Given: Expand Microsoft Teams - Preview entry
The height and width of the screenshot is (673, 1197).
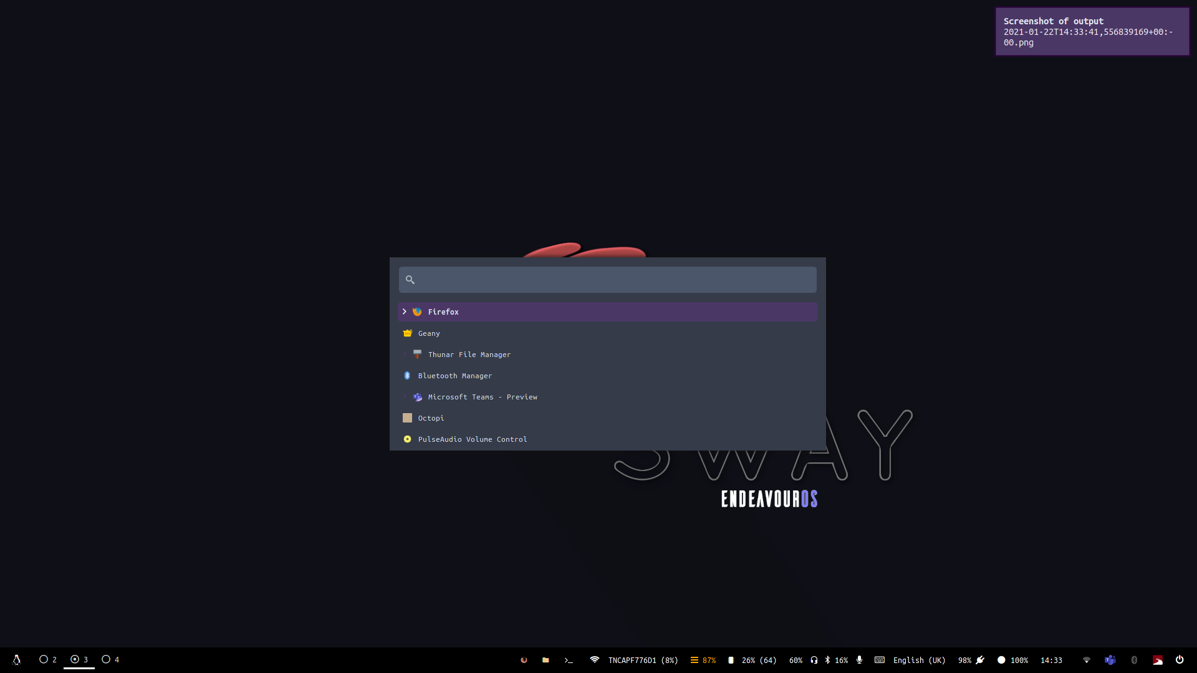Looking at the screenshot, I should coord(404,396).
